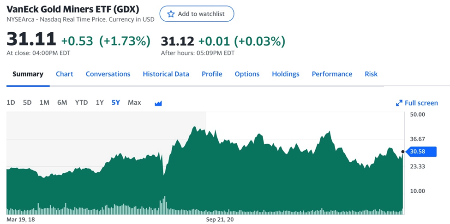This screenshot has width=450, height=224.
Task: Choose the 6M chart range
Action: coord(62,102)
